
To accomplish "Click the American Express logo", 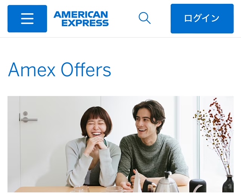I will click(81, 19).
